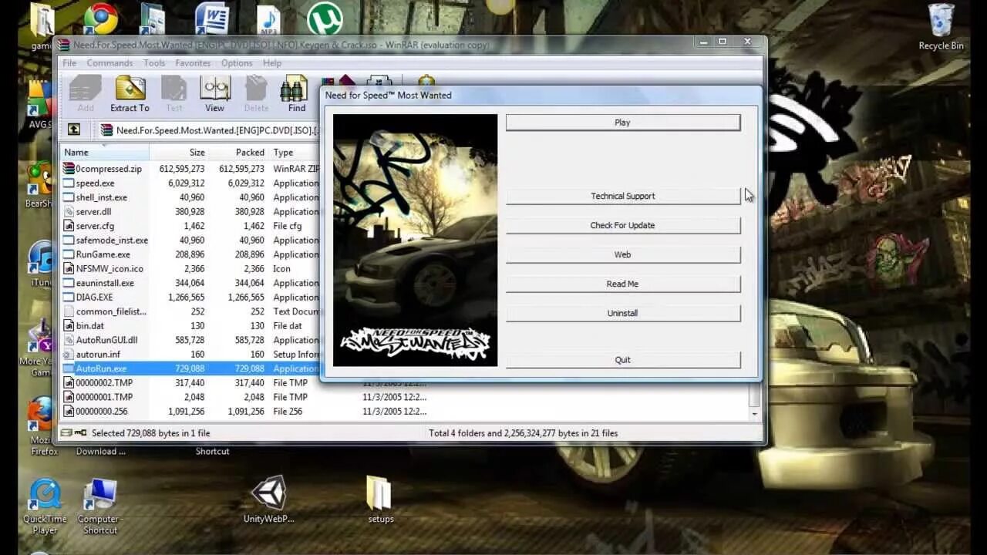Image resolution: width=987 pixels, height=555 pixels.
Task: Select the speed.exe file row
Action: [x=190, y=183]
